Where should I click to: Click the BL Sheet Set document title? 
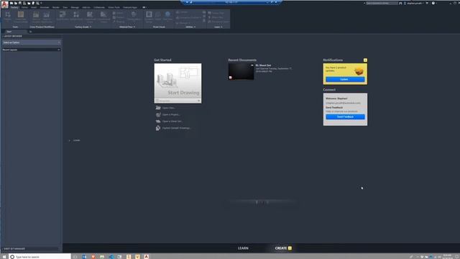[263, 65]
